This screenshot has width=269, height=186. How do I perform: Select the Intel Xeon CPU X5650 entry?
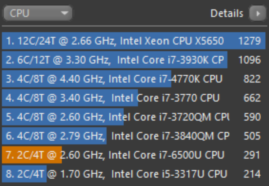(x=134, y=41)
